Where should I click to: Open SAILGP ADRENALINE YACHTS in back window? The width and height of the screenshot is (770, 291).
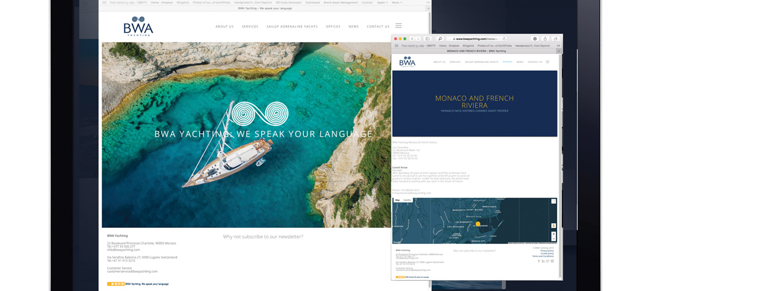[292, 26]
